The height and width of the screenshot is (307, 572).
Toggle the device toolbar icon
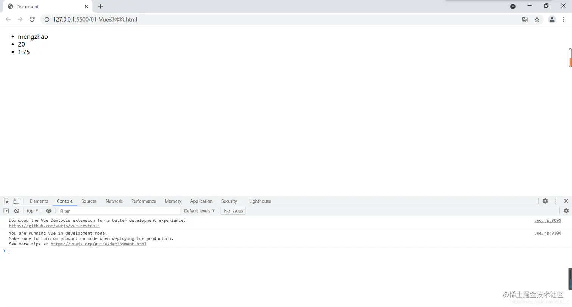point(16,201)
